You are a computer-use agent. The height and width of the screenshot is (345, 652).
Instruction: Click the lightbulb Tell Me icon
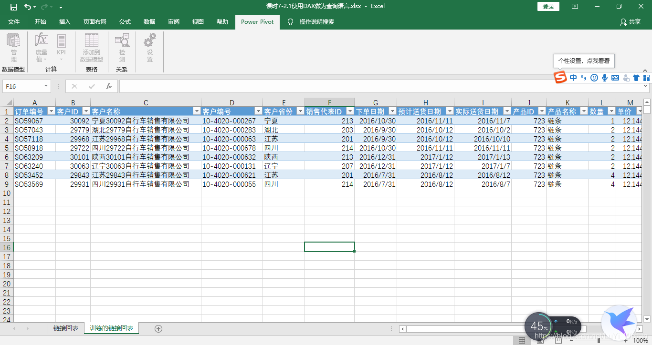point(290,22)
